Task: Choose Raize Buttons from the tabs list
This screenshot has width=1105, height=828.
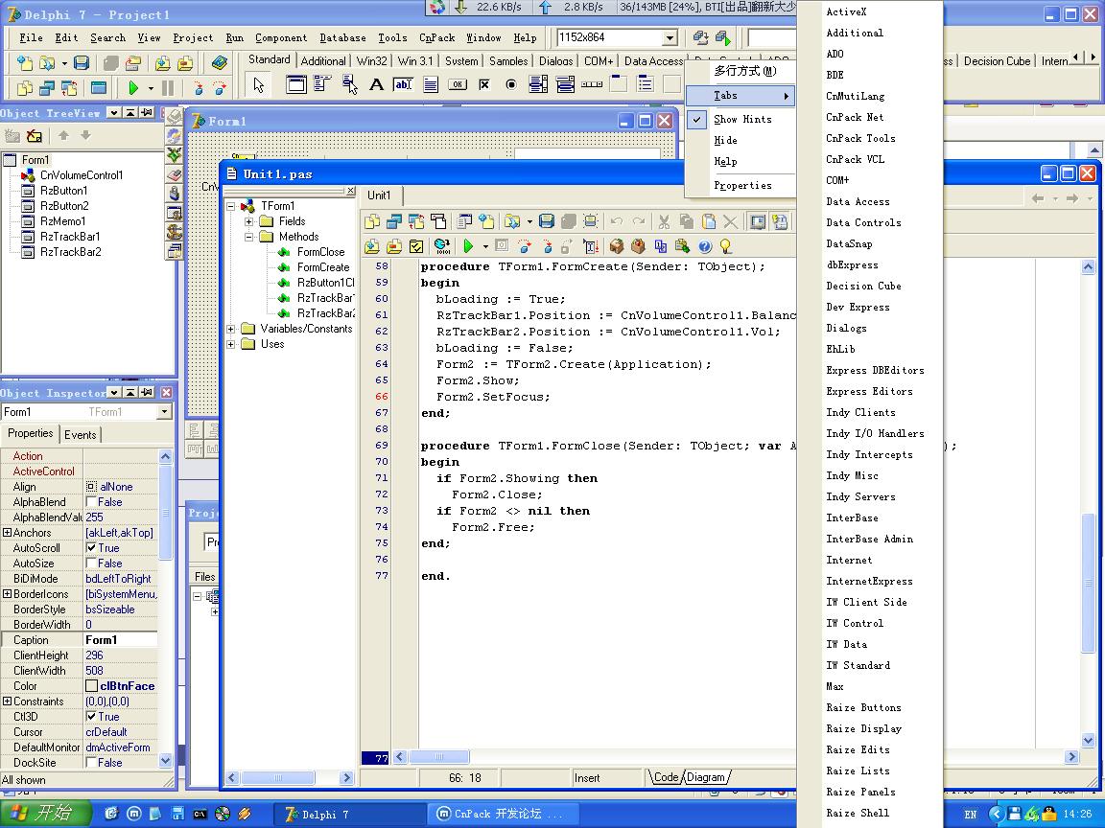Action: click(863, 707)
